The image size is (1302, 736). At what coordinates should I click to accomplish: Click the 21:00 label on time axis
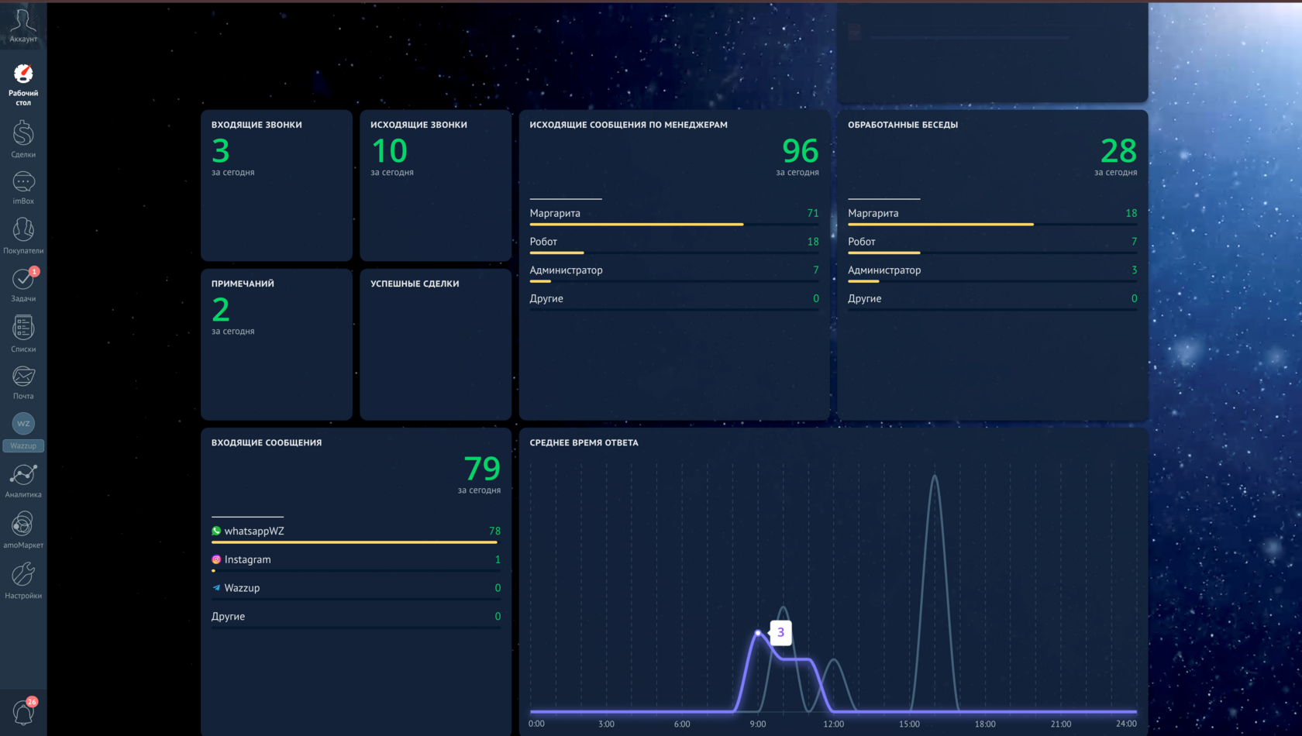coord(1061,724)
